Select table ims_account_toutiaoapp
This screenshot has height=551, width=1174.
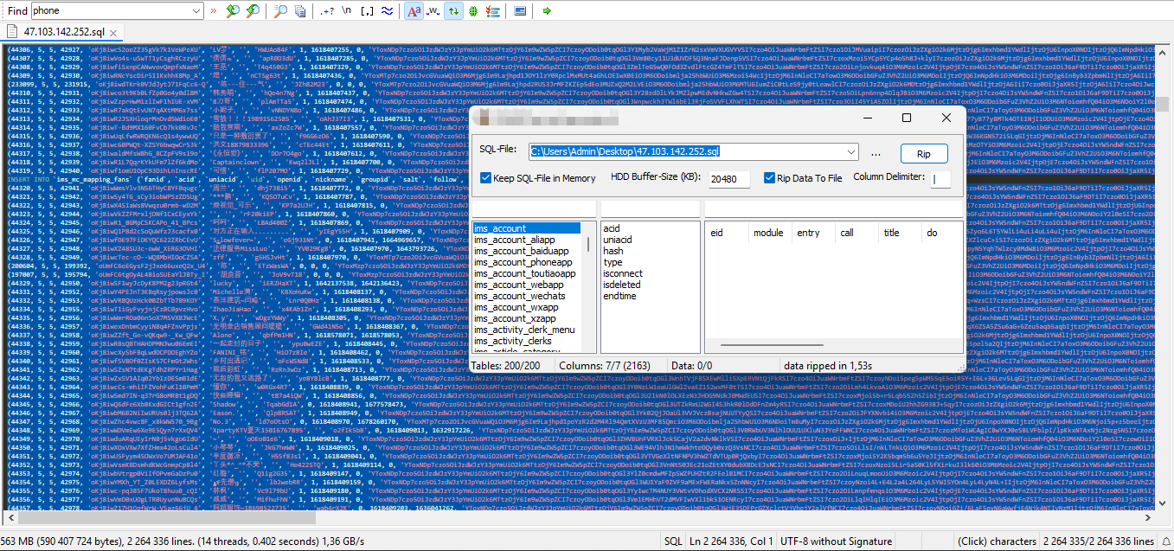(x=526, y=273)
